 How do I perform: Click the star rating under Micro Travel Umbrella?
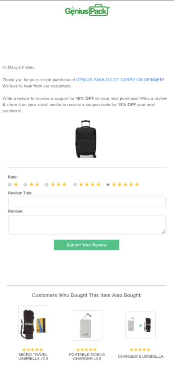[x=33, y=349]
